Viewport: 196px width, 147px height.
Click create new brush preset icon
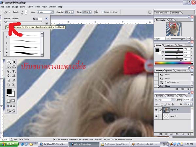tap(47, 24)
